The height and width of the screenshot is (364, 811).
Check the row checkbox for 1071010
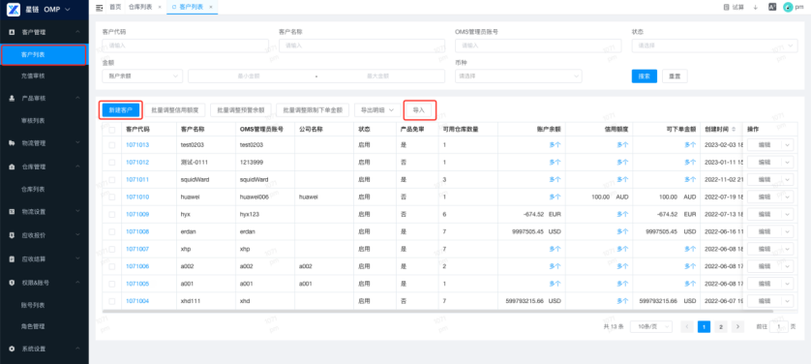click(112, 197)
